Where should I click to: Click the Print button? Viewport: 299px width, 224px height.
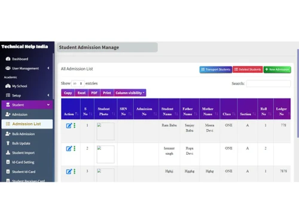[107, 93]
